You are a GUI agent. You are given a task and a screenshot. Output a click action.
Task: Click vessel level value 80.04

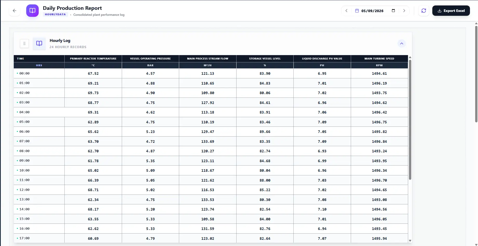tap(265, 170)
